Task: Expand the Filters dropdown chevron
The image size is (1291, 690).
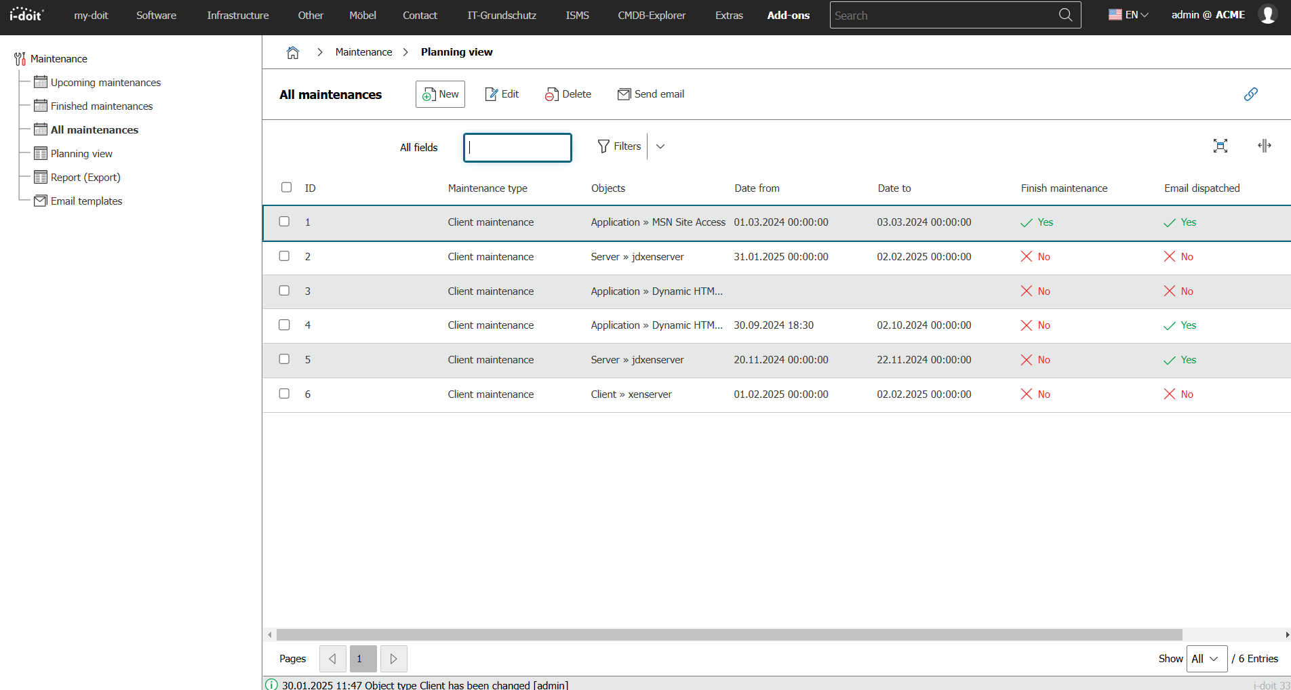Action: [660, 146]
